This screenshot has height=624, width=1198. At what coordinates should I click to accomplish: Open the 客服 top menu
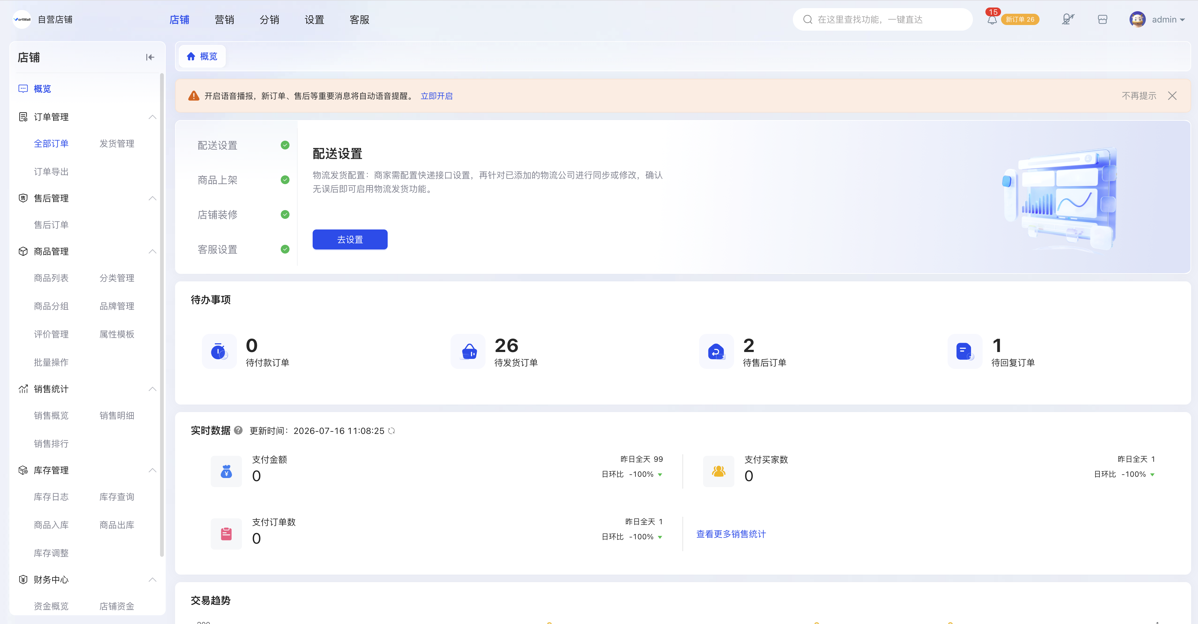[360, 19]
